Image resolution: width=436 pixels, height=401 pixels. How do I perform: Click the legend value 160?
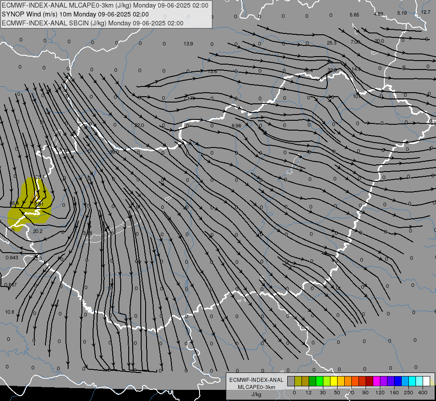(394, 393)
